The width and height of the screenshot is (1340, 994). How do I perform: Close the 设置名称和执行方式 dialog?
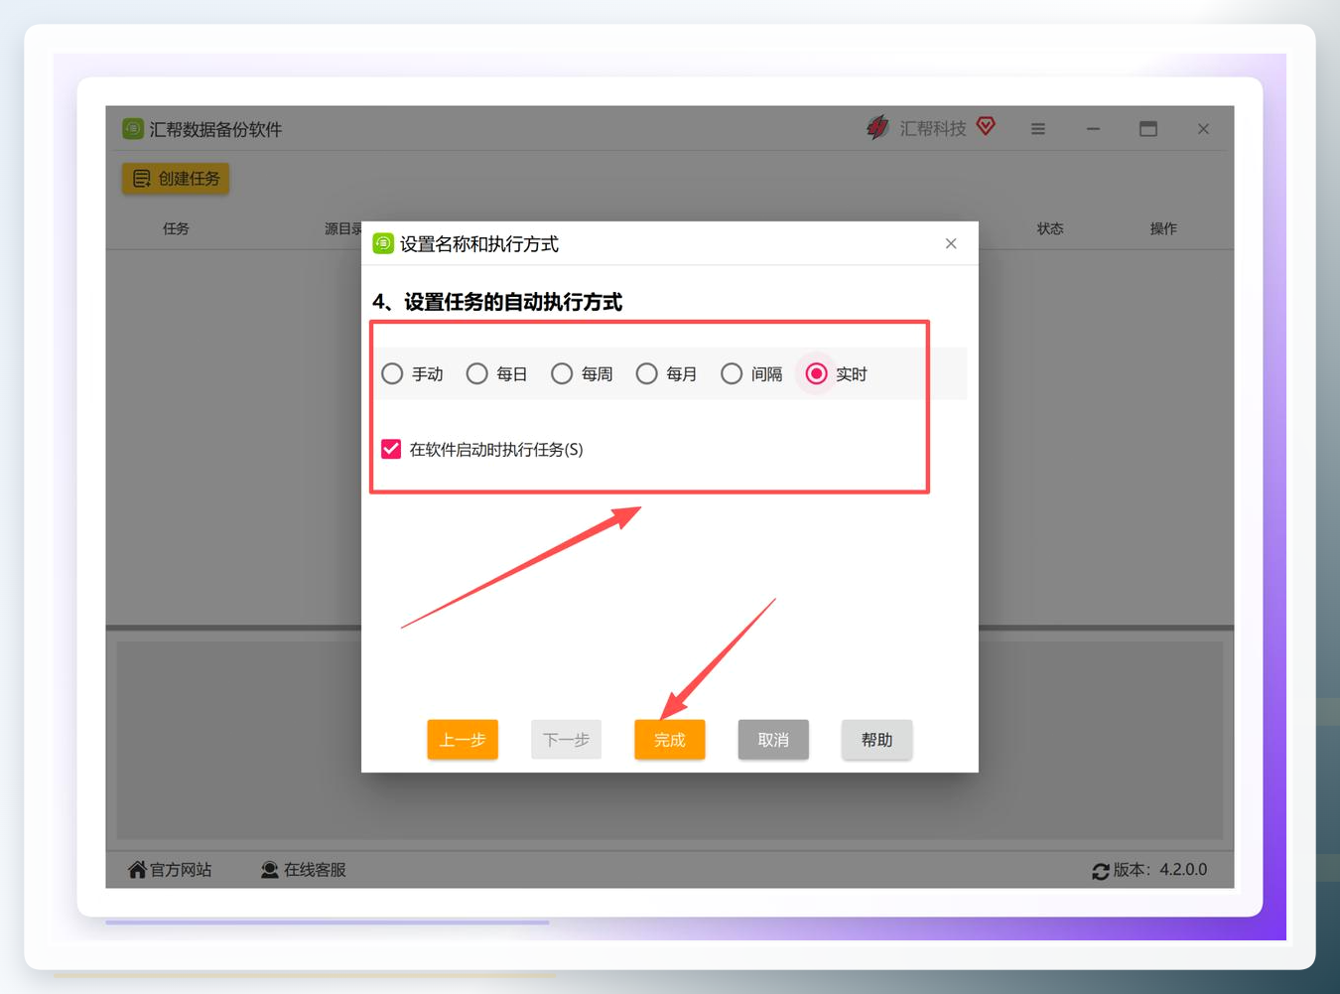pyautogui.click(x=951, y=243)
